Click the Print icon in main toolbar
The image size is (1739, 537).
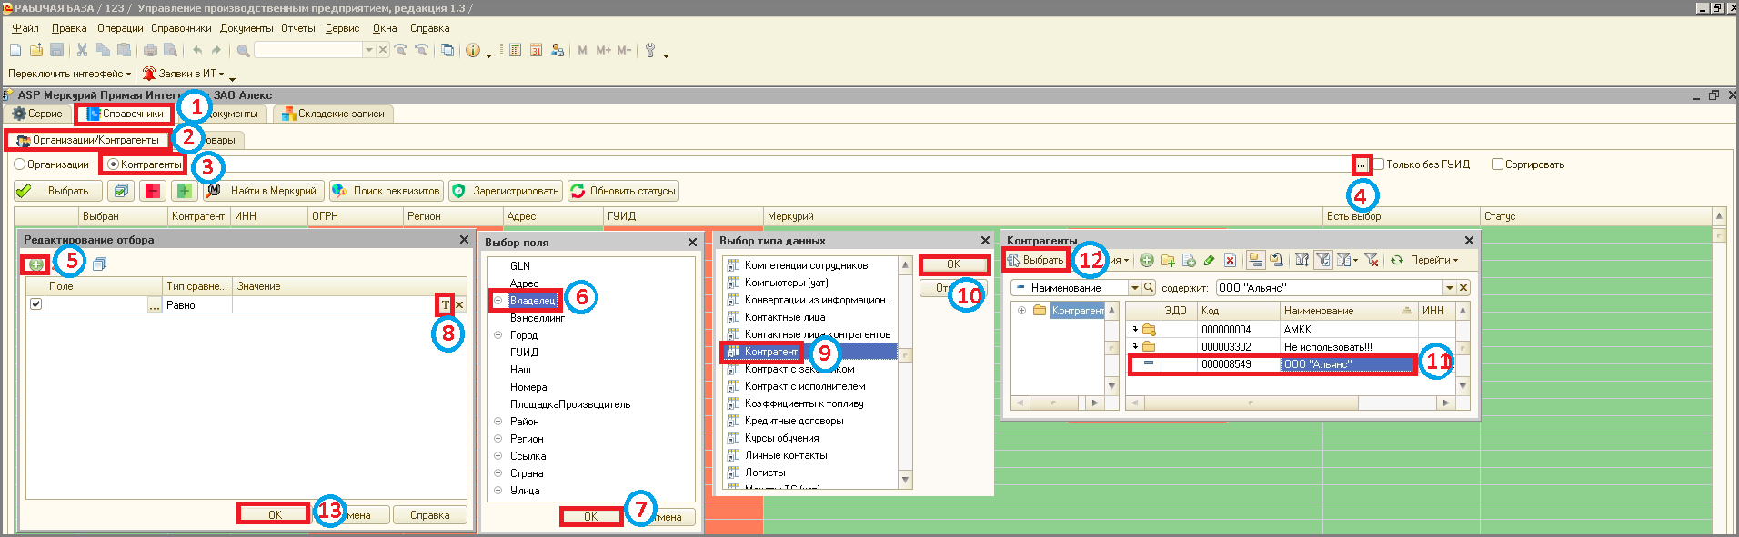[150, 50]
